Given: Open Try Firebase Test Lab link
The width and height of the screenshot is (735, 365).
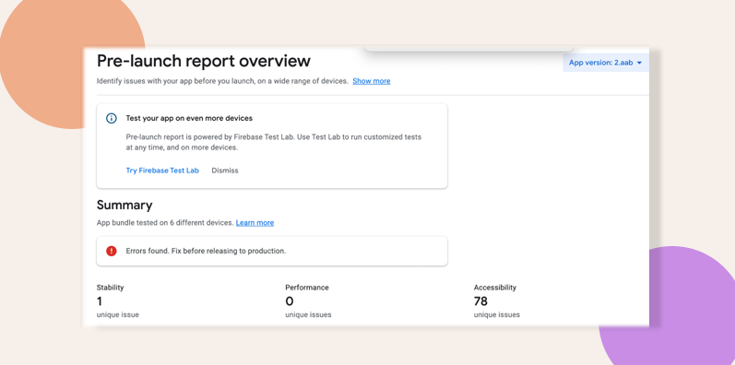Looking at the screenshot, I should [x=162, y=171].
